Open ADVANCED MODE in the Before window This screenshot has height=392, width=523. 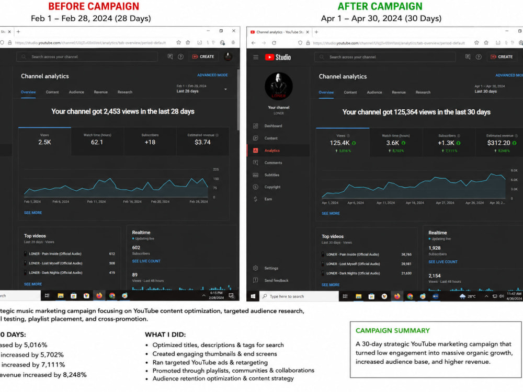[212, 75]
